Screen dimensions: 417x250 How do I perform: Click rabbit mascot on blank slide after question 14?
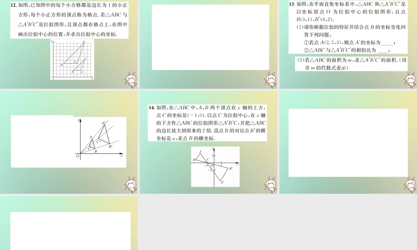point(410,185)
